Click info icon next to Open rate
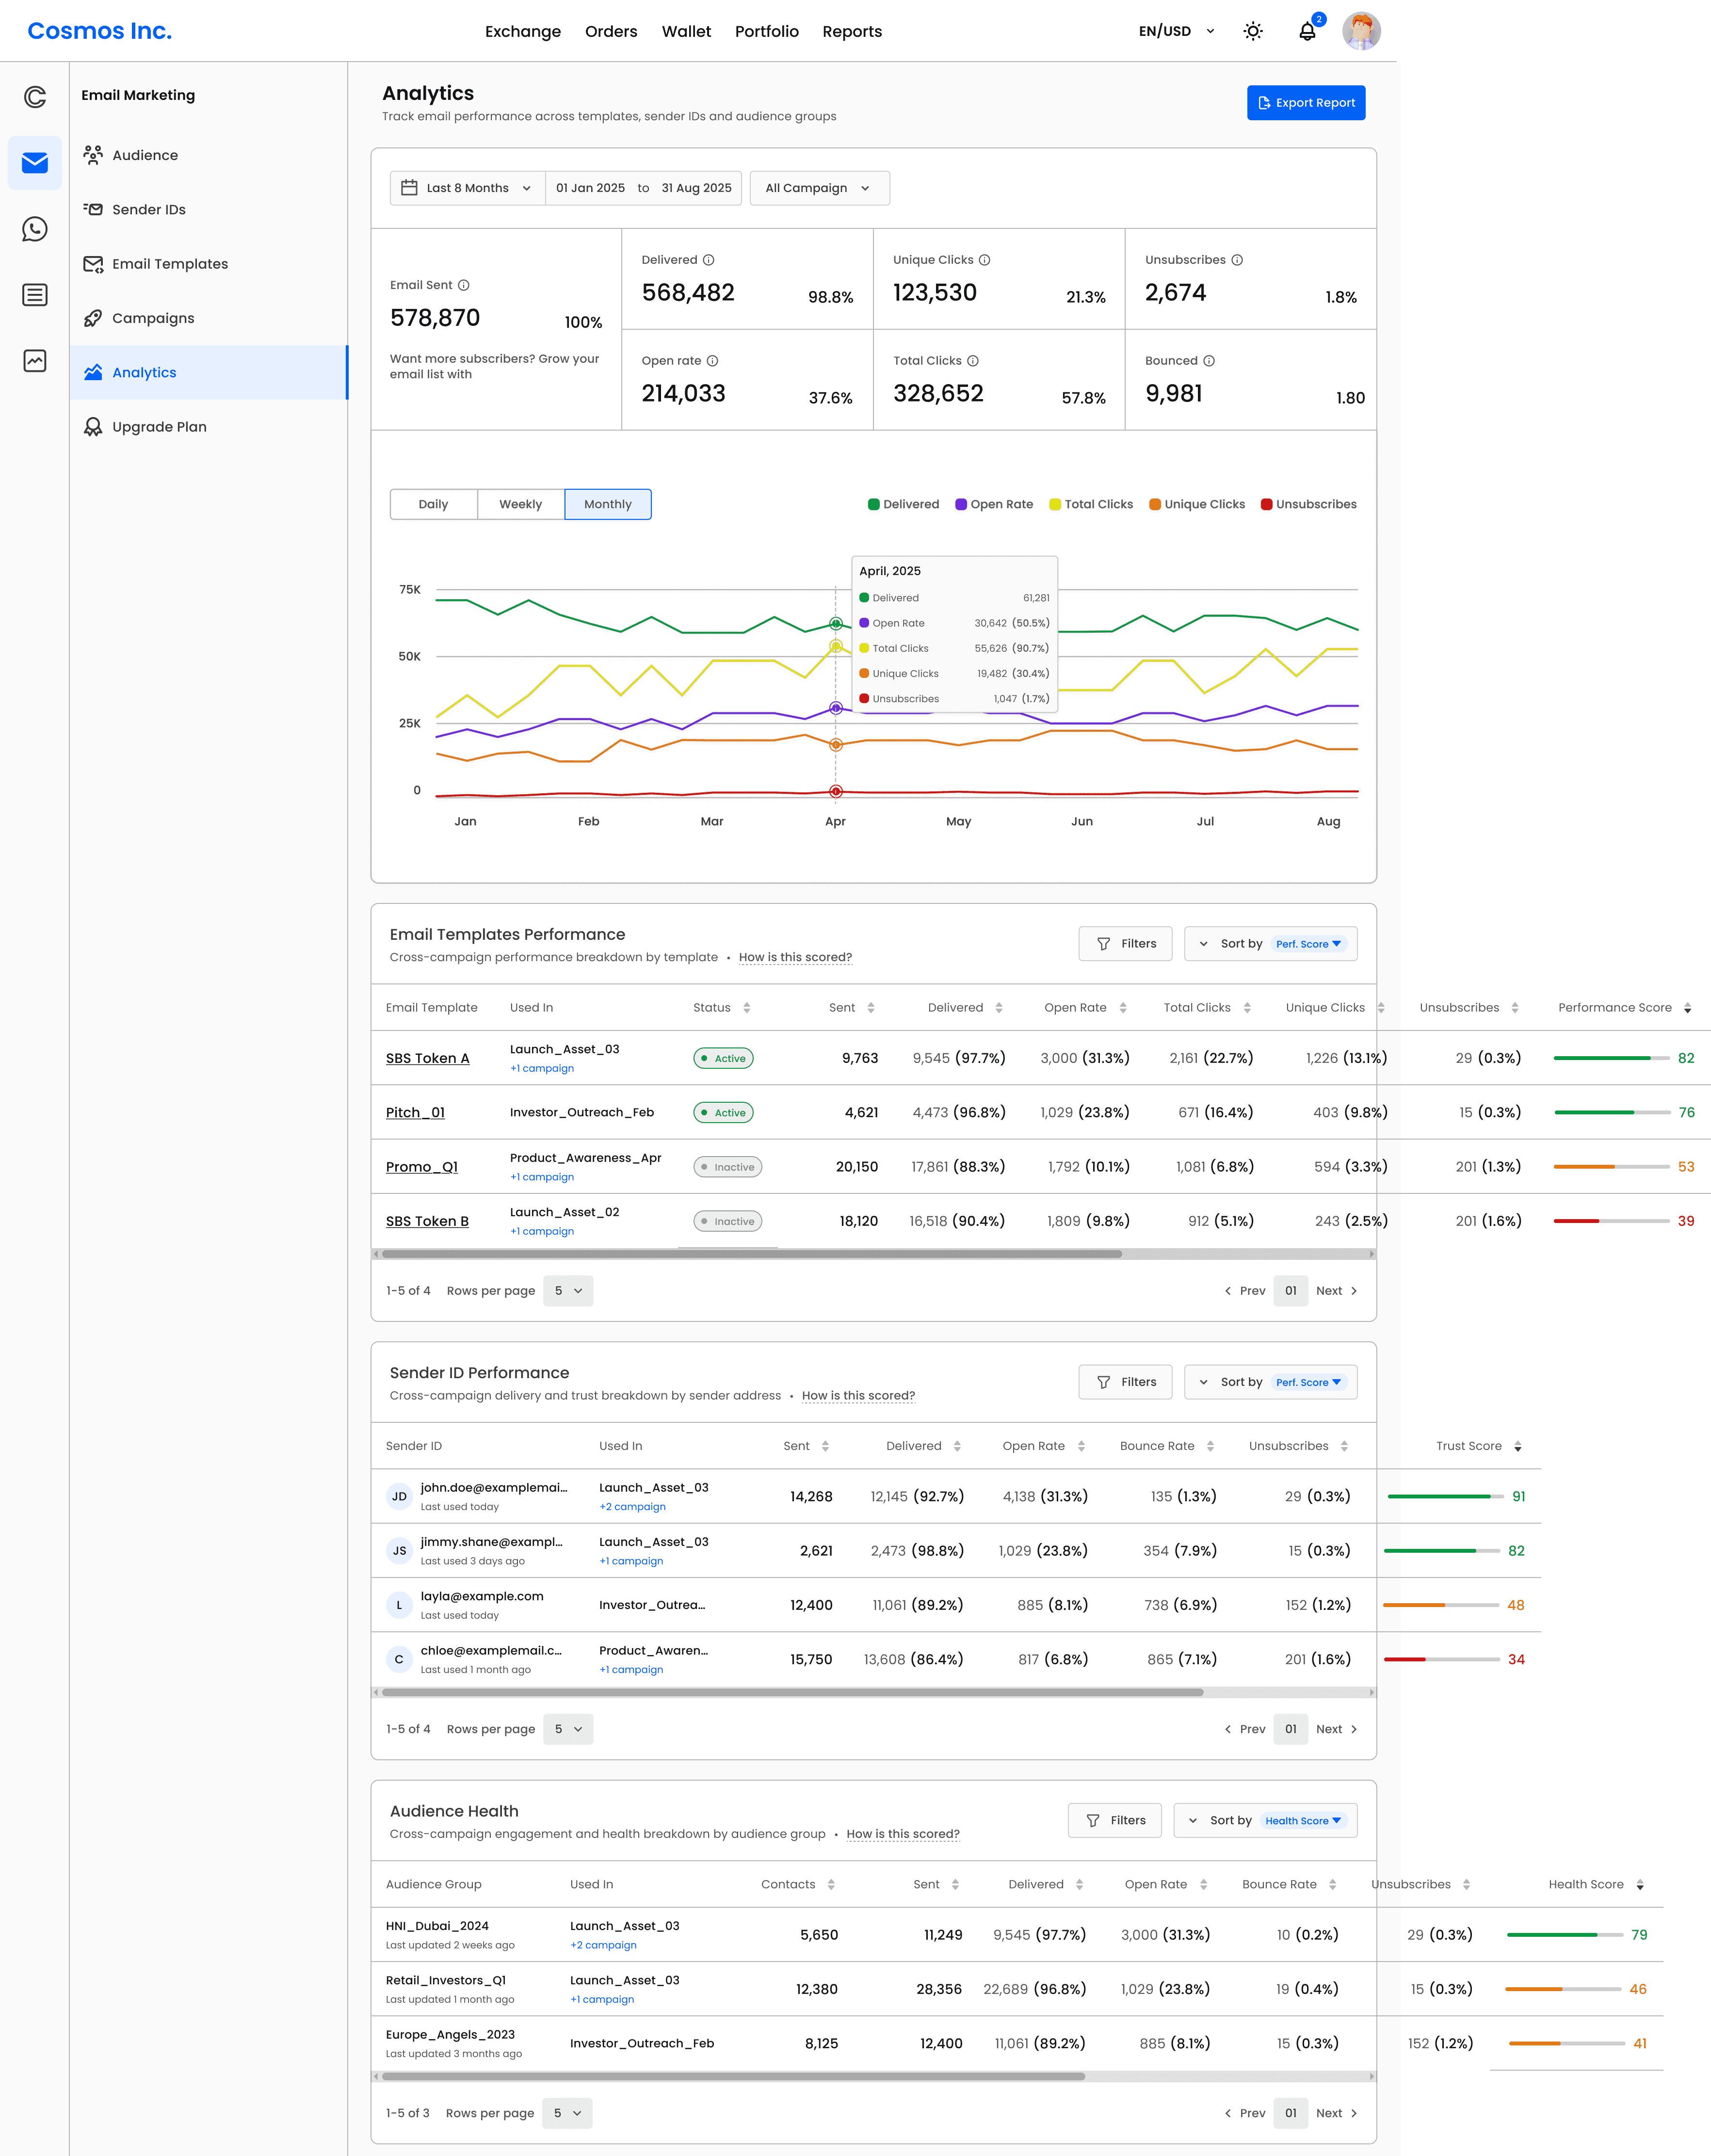Screen dimensions: 1711x2156 pos(713,361)
